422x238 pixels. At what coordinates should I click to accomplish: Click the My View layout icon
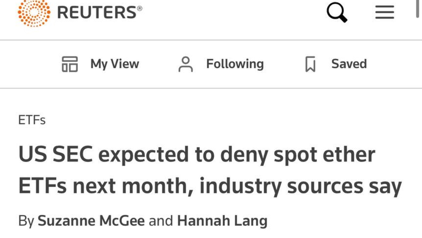point(70,64)
